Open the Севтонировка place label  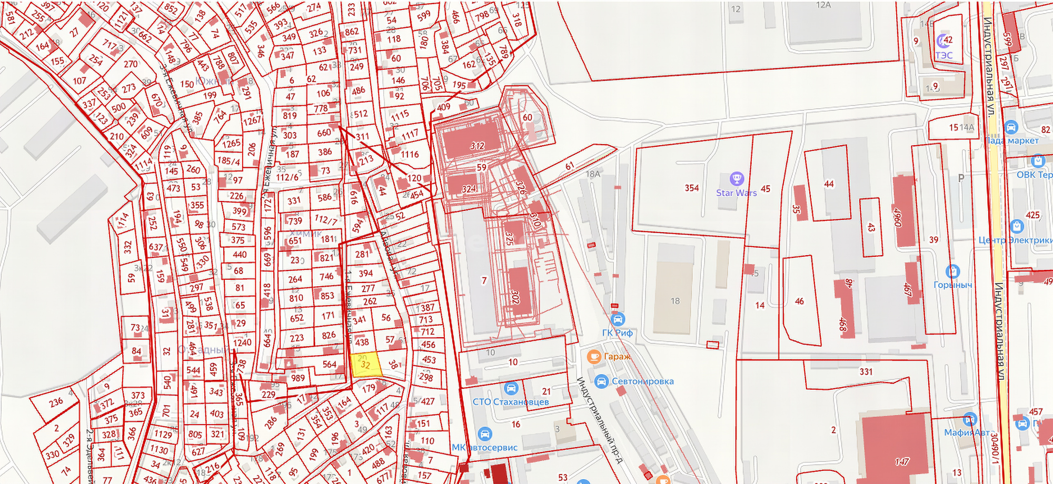[x=642, y=381]
